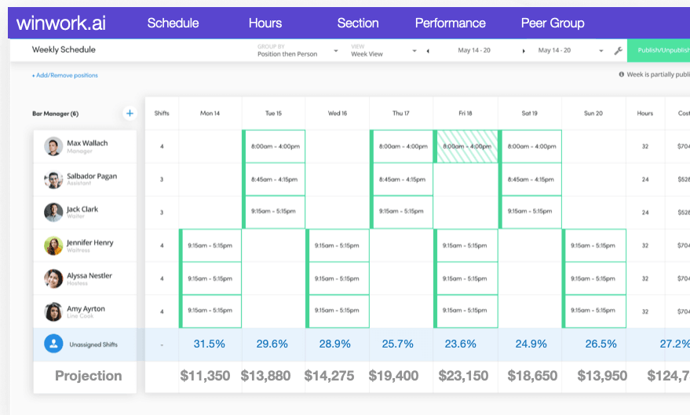Viewport: 690px width, 415px height.
Task: Open the Schedule tab
Action: click(x=173, y=23)
